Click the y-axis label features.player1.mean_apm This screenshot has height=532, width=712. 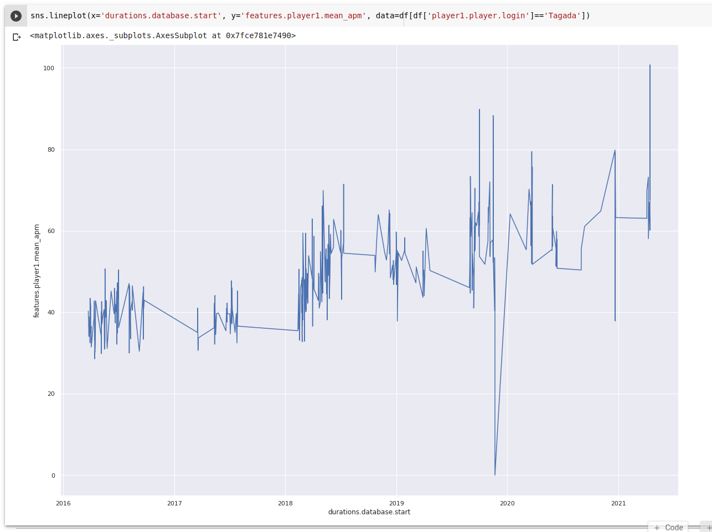pyautogui.click(x=37, y=271)
